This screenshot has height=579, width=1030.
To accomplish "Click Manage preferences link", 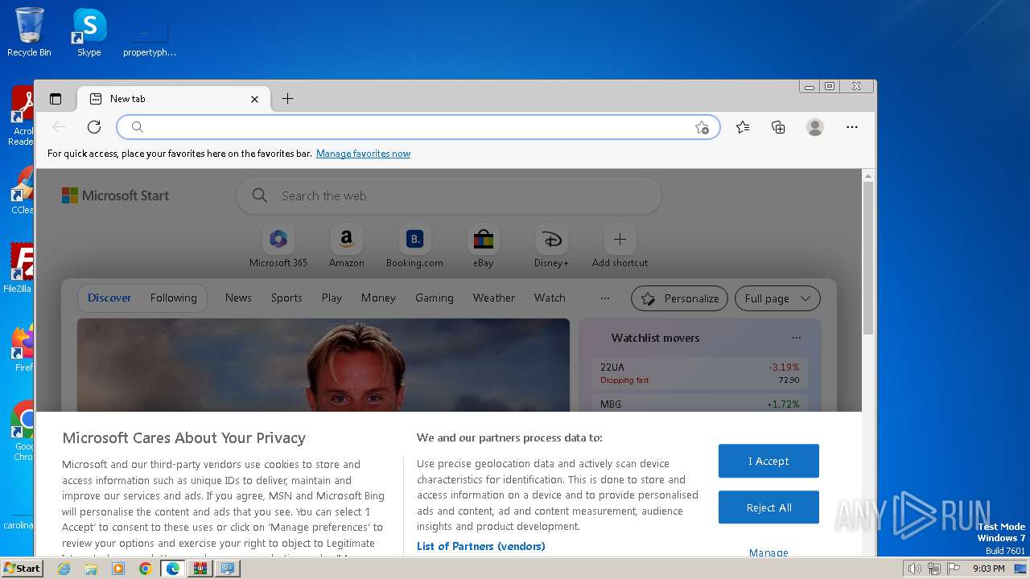I will click(x=768, y=552).
